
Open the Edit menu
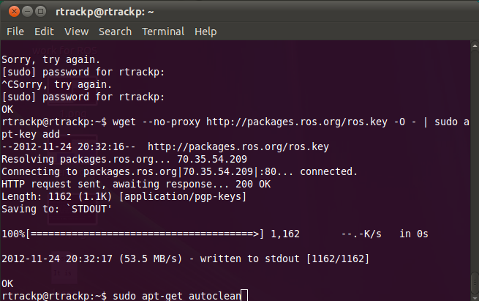coord(44,31)
